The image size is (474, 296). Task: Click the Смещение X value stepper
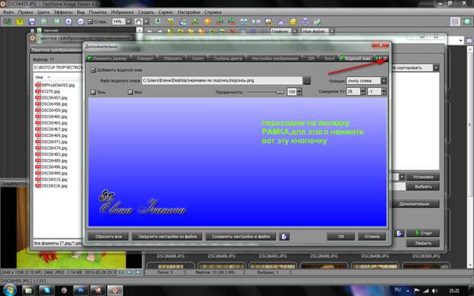362,91
